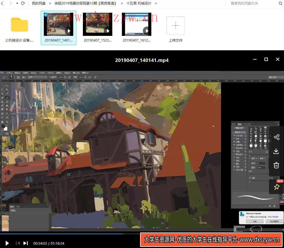This screenshot has width=284, height=248.
Task: Go forward using the right arrow
Action: click(11, 3)
